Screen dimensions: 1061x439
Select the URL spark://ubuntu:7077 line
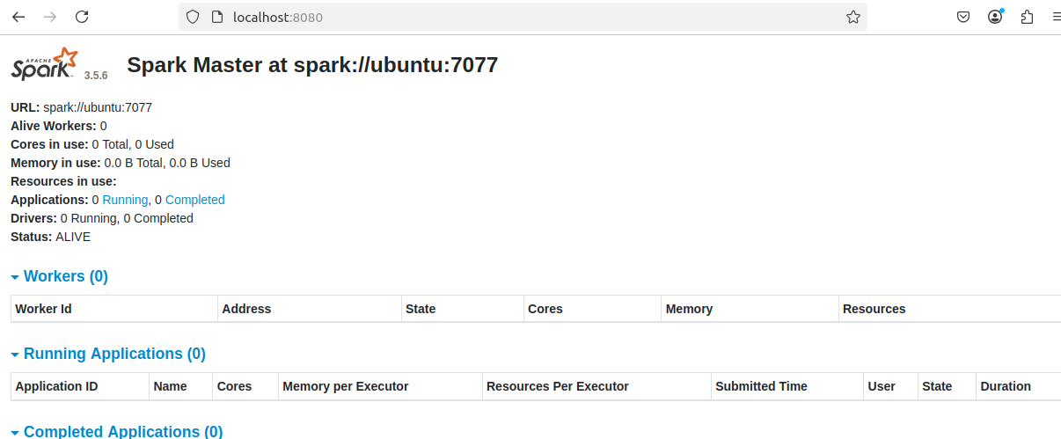pyautogui.click(x=81, y=107)
